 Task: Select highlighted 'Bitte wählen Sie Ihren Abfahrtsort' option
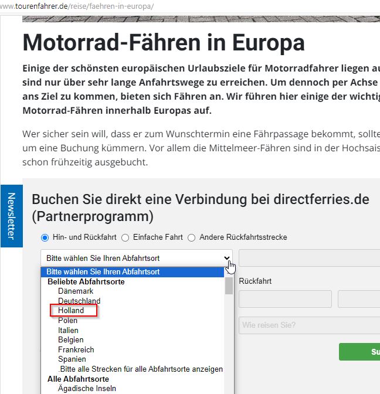point(132,272)
